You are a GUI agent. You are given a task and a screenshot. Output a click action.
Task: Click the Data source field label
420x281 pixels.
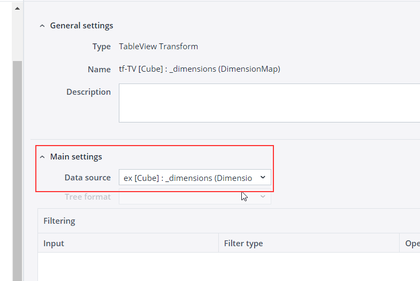(87, 178)
